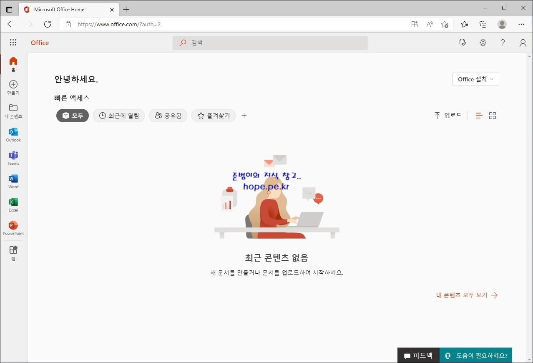Launch PowerPoint from the sidebar
Screen dimensions: 533x363
13,228
